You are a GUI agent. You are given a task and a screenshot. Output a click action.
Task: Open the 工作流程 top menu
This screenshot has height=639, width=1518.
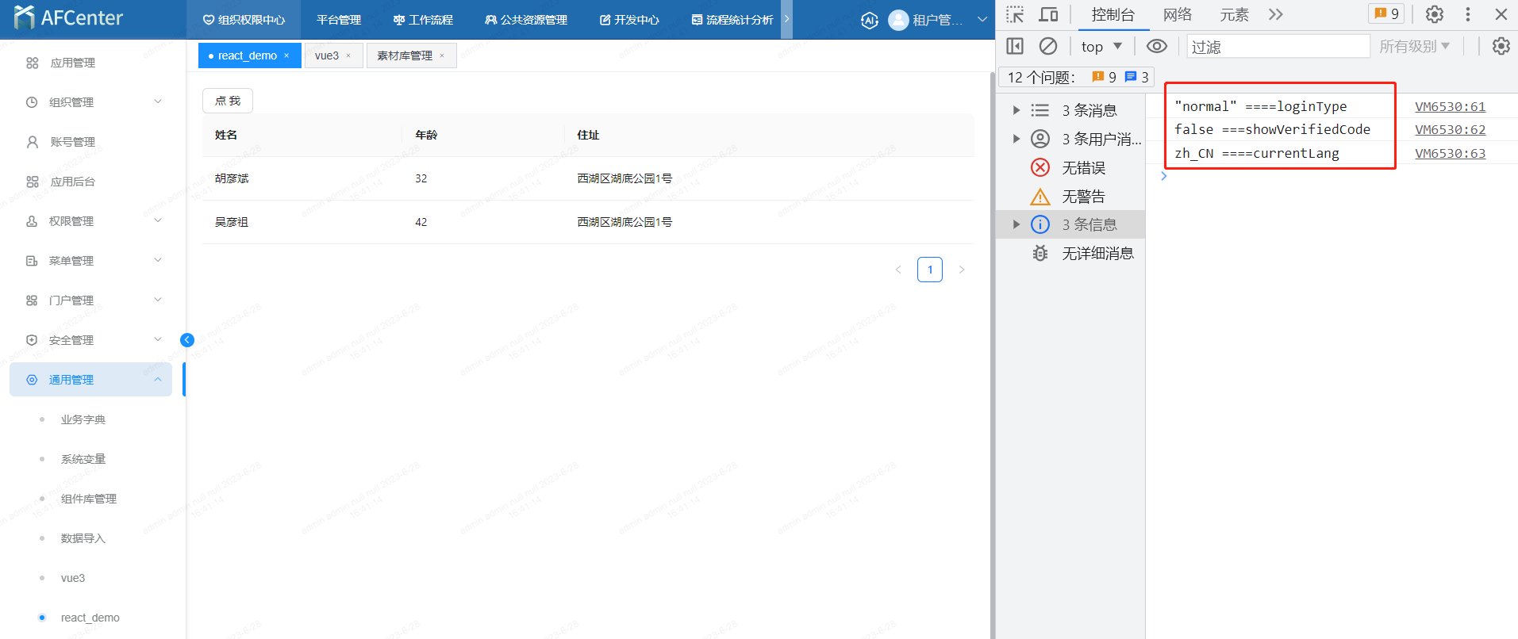pos(423,20)
